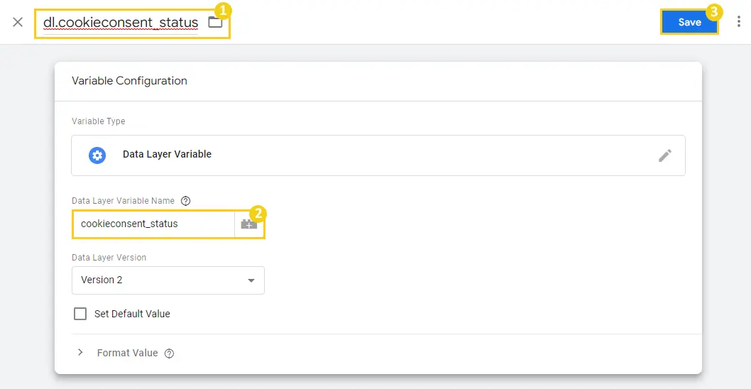Expand Format Value with the chevron
The image size is (751, 389).
(80, 353)
